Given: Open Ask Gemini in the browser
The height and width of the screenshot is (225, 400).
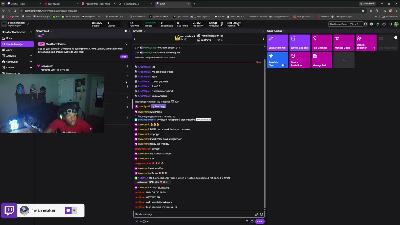Looking at the screenshot, I should (367, 4).
